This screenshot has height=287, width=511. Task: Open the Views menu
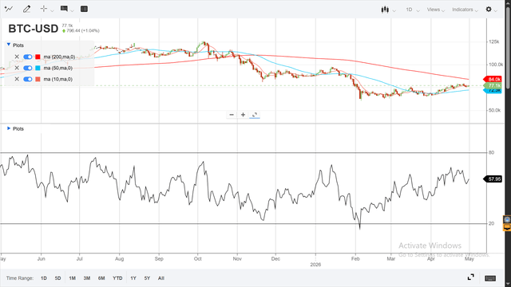click(x=436, y=10)
